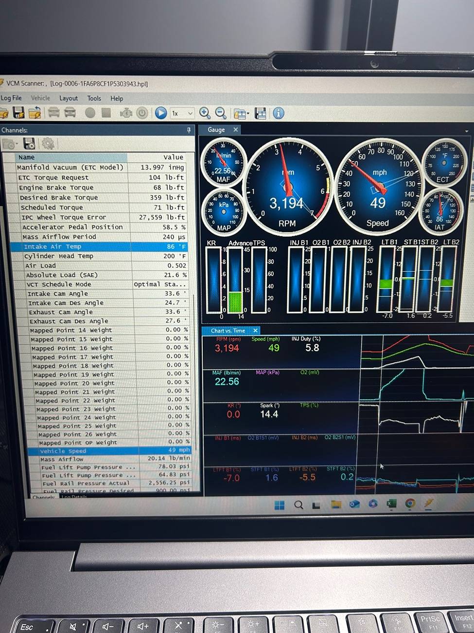Select the Gauge tab
This screenshot has width=474, height=633.
(x=216, y=130)
